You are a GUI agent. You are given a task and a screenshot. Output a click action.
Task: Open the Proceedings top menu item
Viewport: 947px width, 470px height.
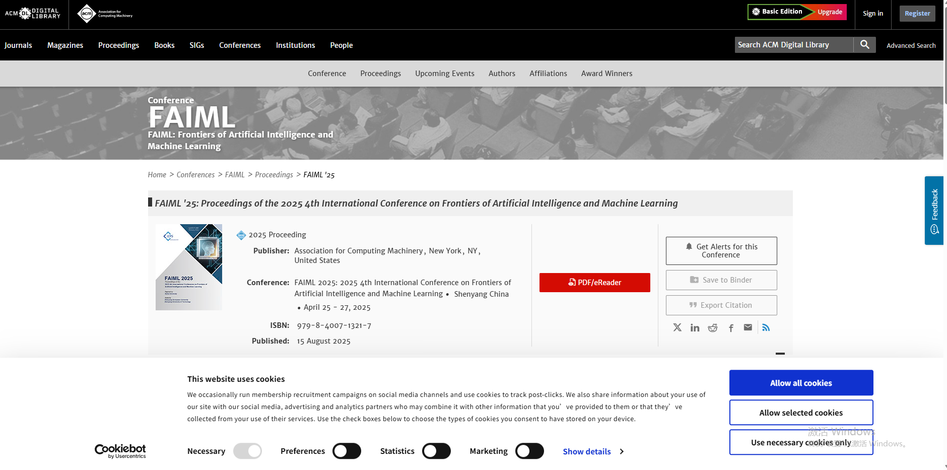pyautogui.click(x=118, y=45)
